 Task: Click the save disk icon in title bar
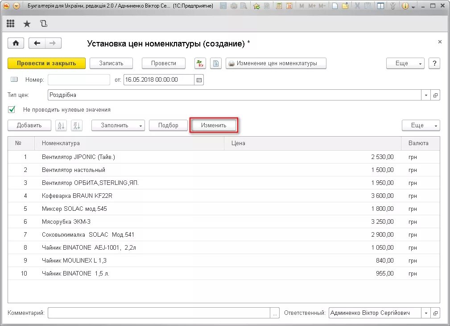223,6
